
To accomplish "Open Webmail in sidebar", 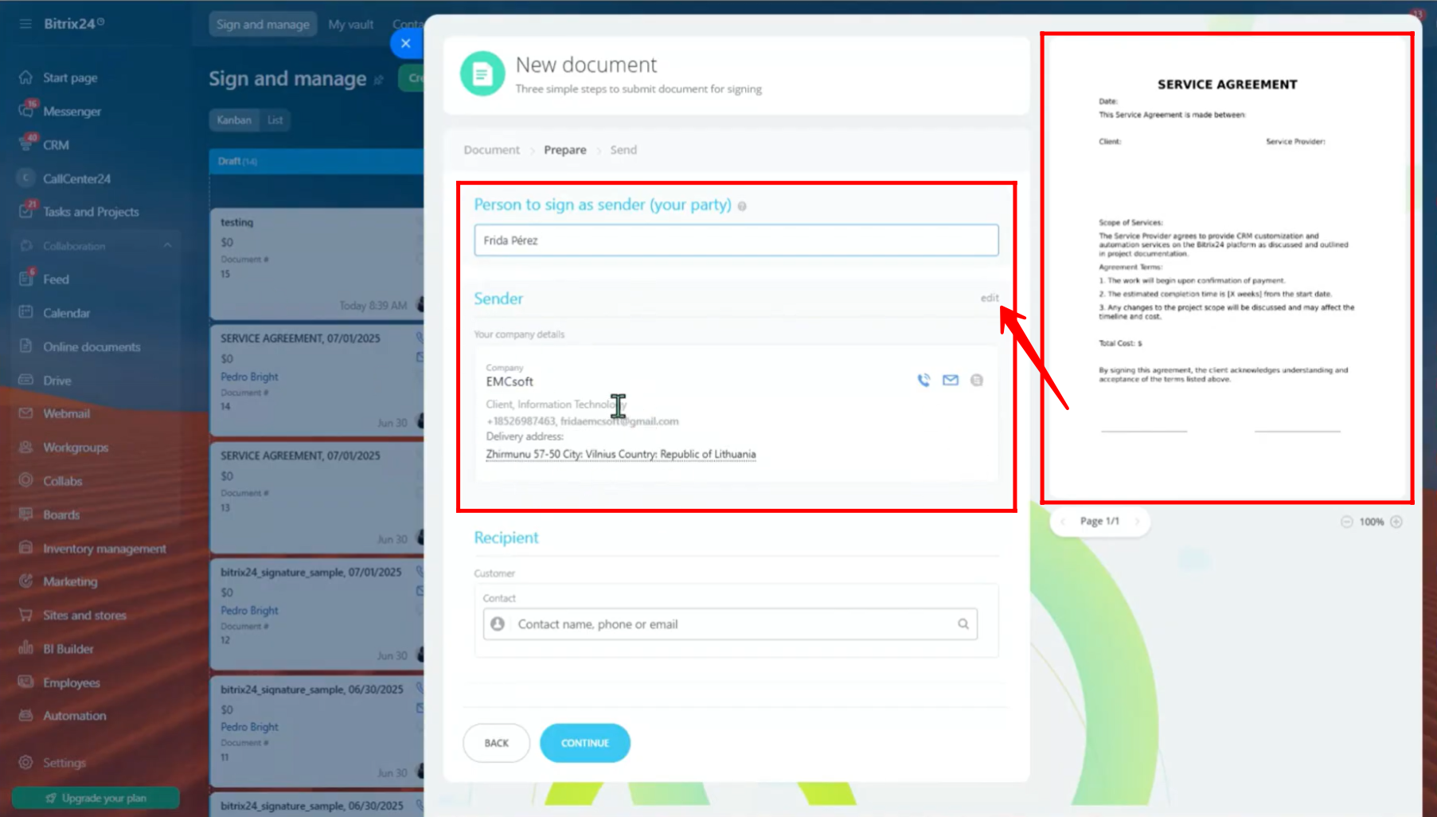I will point(66,413).
